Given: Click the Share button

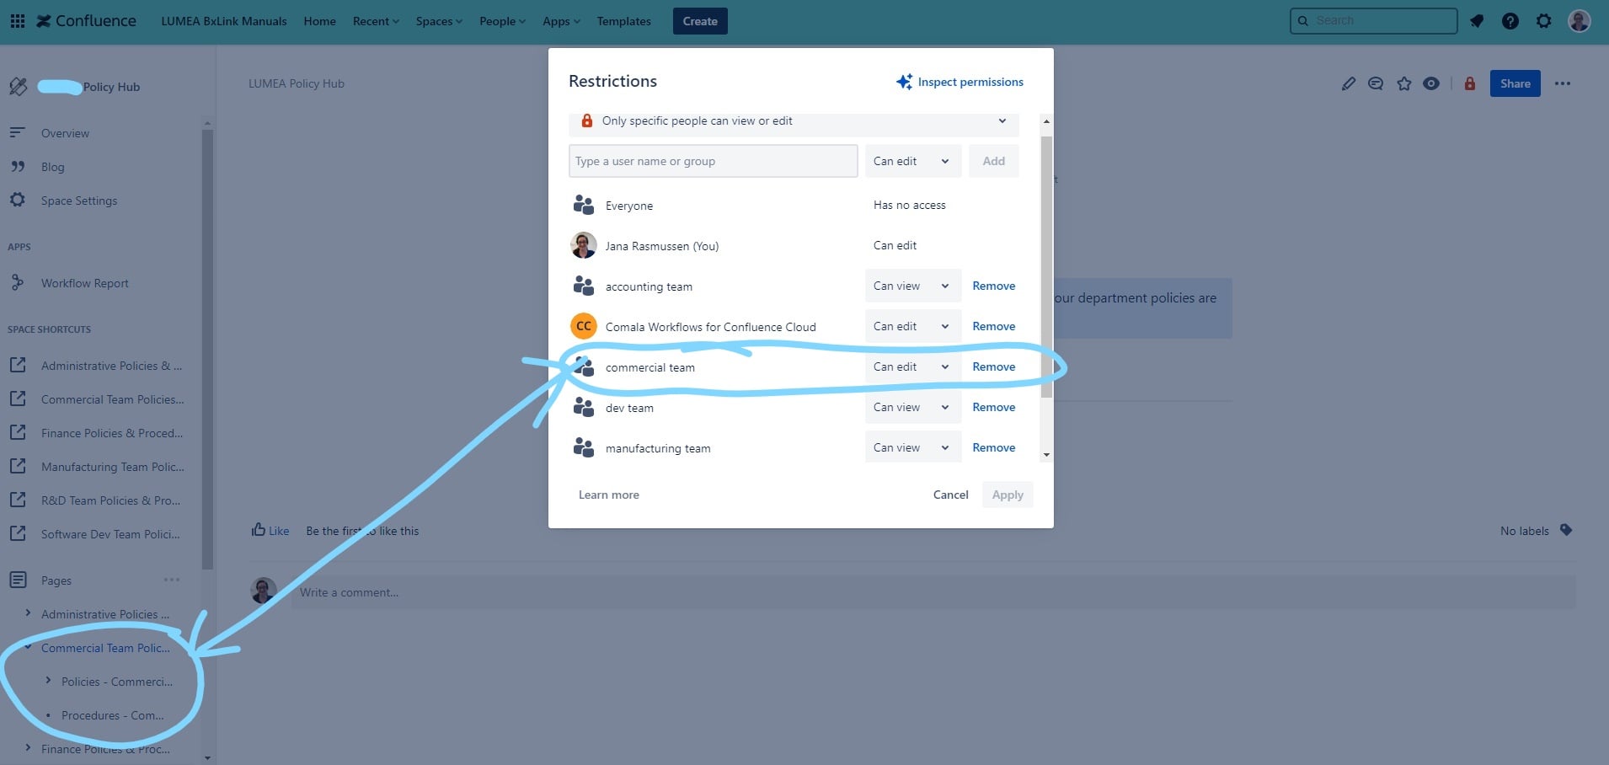Looking at the screenshot, I should point(1515,83).
